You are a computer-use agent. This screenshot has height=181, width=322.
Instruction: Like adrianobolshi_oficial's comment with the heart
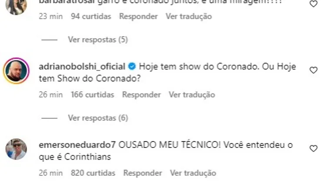tap(313, 70)
